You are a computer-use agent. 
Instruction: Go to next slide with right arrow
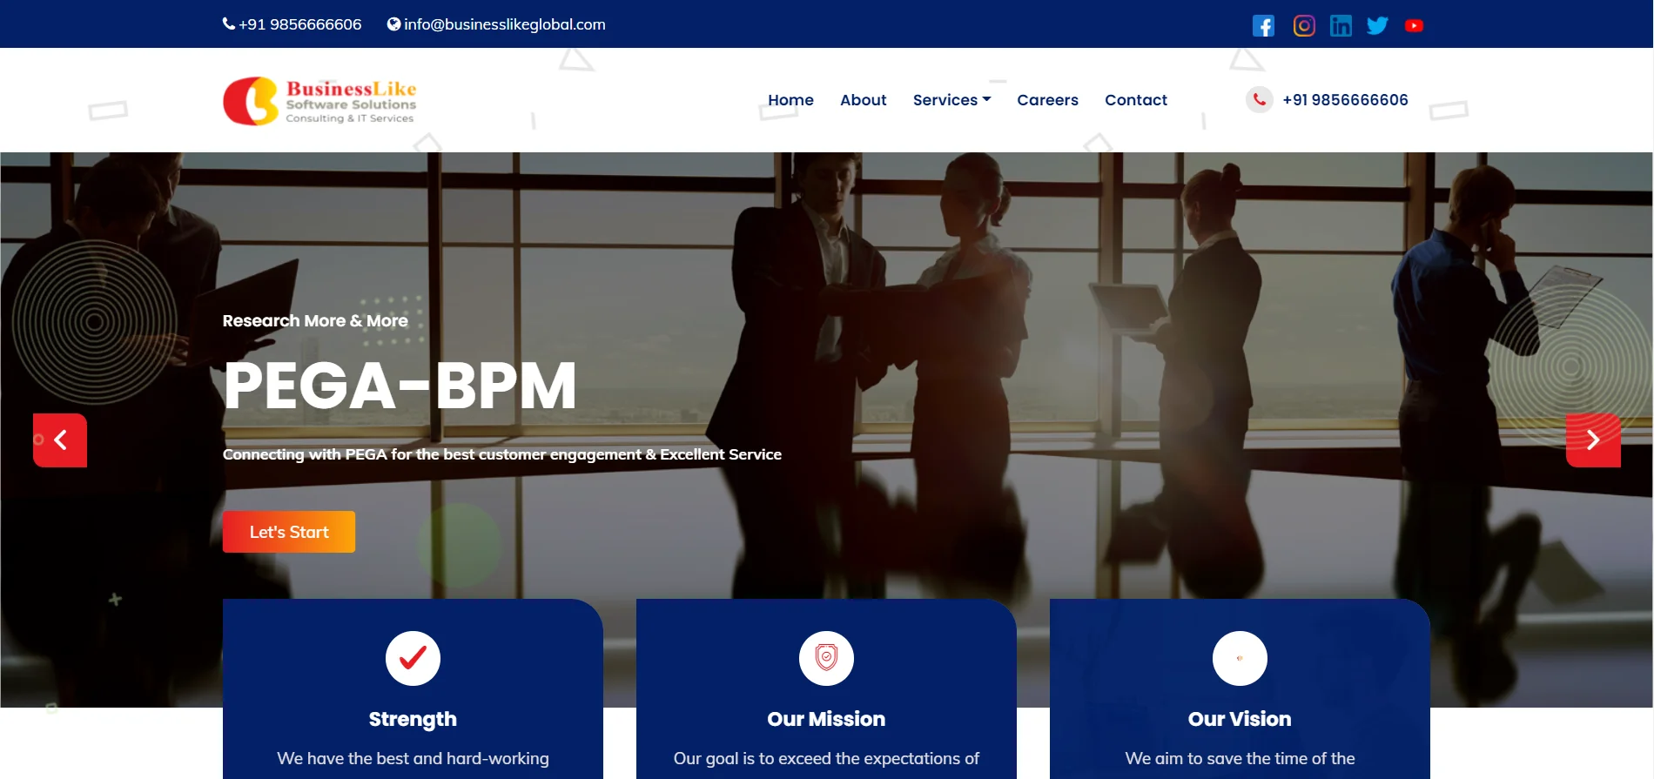(x=1593, y=440)
